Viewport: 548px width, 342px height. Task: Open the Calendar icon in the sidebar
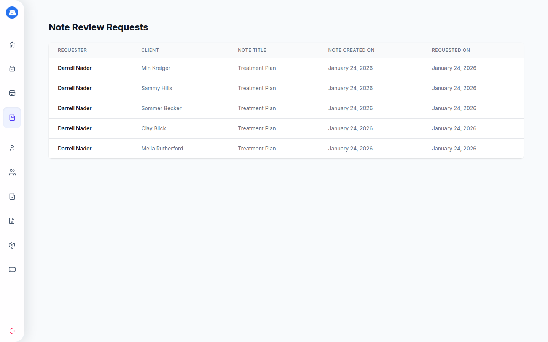tap(12, 69)
